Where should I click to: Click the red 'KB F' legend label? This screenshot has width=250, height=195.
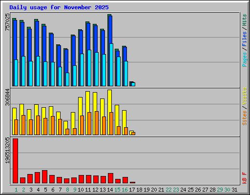pyautogui.click(x=245, y=178)
